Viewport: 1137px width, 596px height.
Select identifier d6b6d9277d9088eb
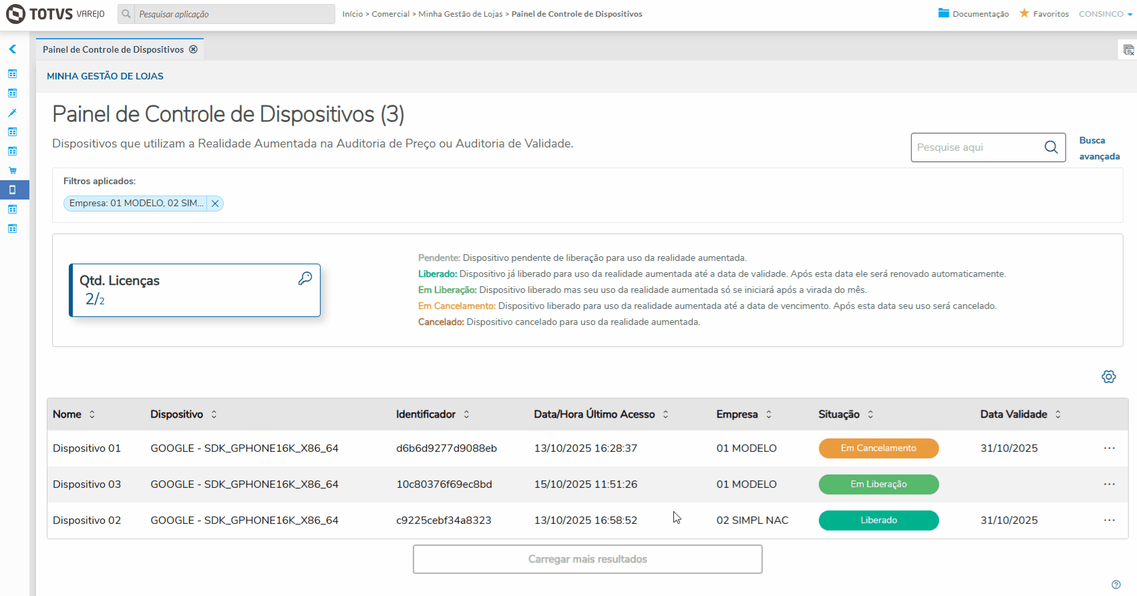pos(446,449)
